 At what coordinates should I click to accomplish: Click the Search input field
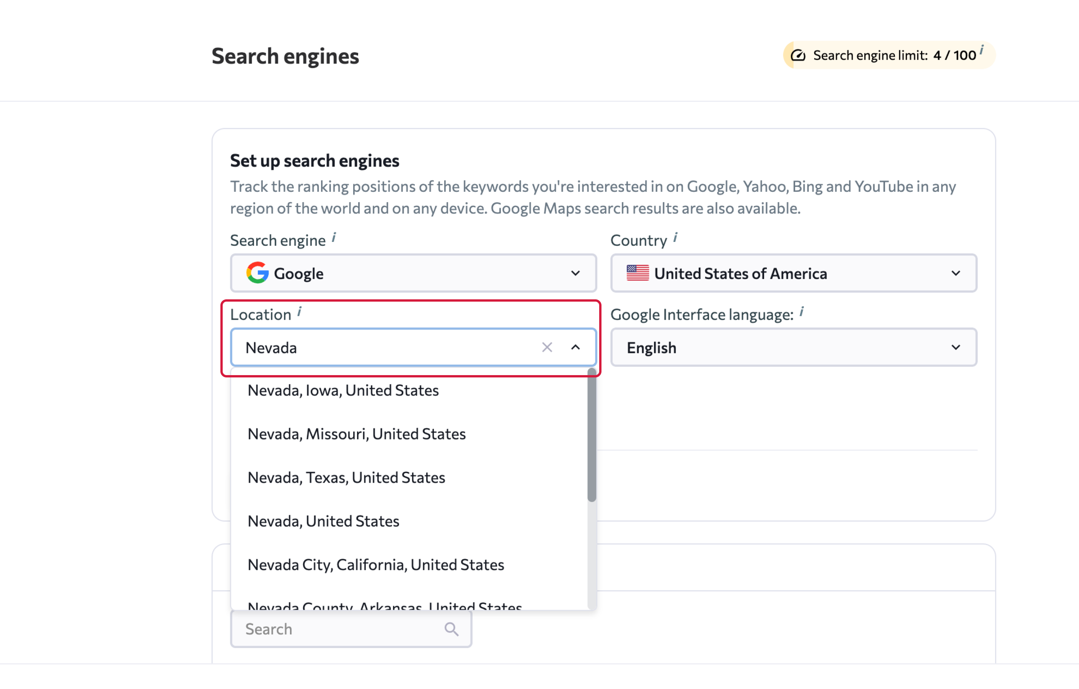coord(351,629)
